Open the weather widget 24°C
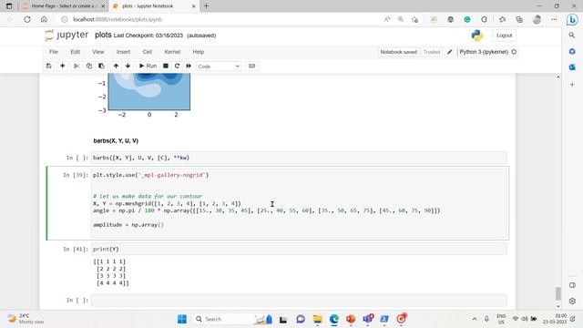583x328 pixels. [26, 319]
